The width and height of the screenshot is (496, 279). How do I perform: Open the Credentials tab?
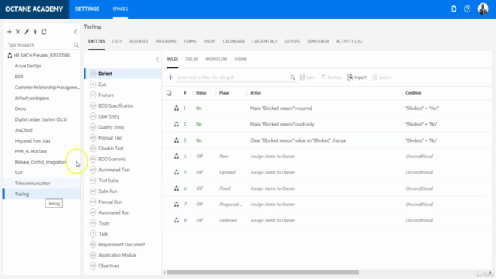point(265,41)
